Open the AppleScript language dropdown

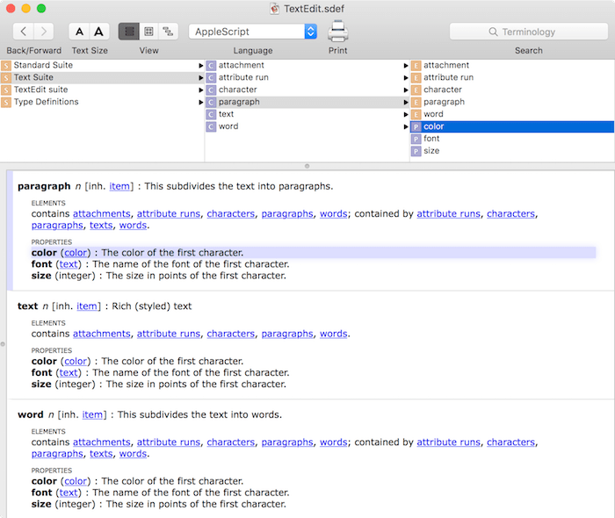tap(253, 32)
